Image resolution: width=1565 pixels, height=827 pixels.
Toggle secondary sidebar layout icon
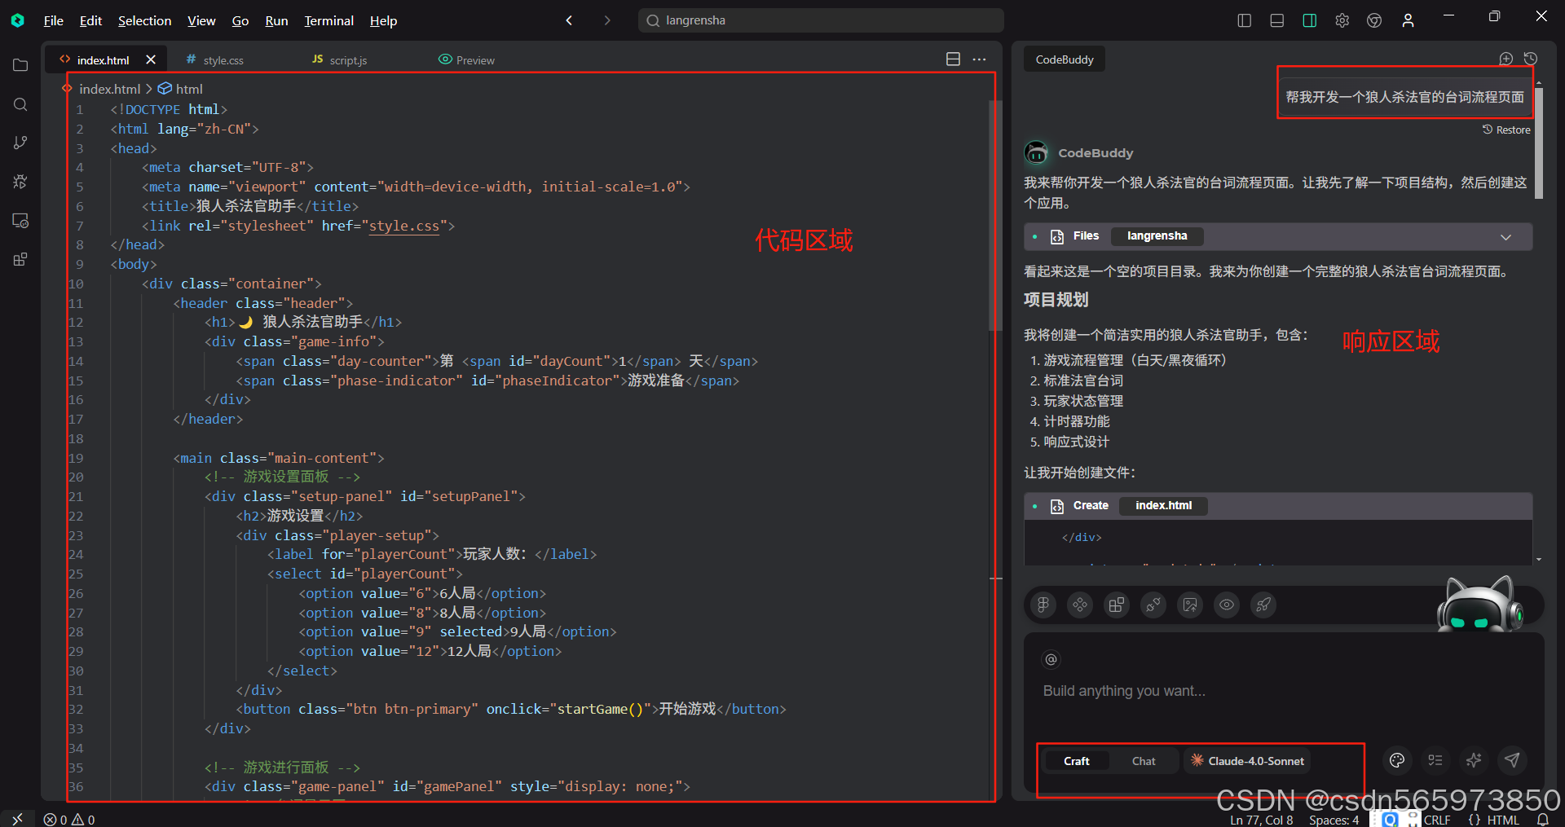pos(1309,20)
